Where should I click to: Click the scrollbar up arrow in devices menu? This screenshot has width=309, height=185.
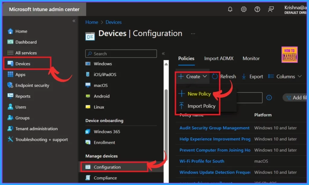point(166,64)
